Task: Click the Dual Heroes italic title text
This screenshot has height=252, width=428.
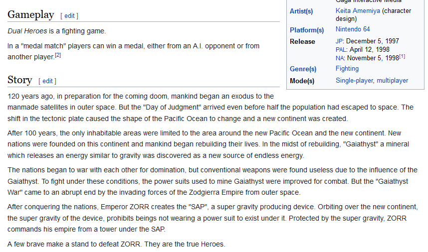Action: coord(27,31)
